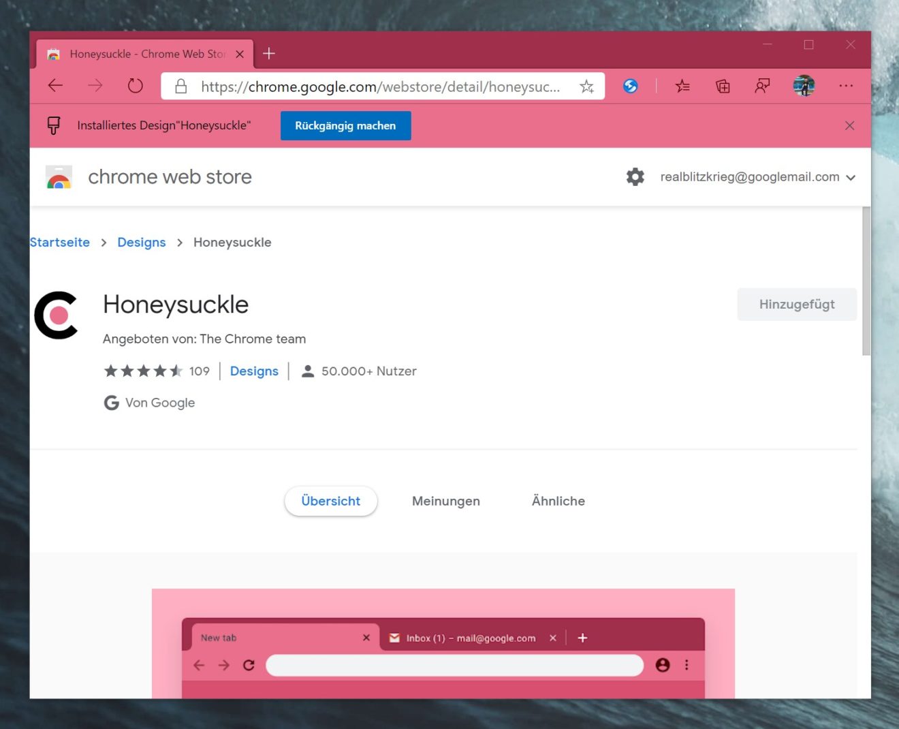Star this page to add favorite
Viewport: 899px width, 729px height.
tap(586, 86)
